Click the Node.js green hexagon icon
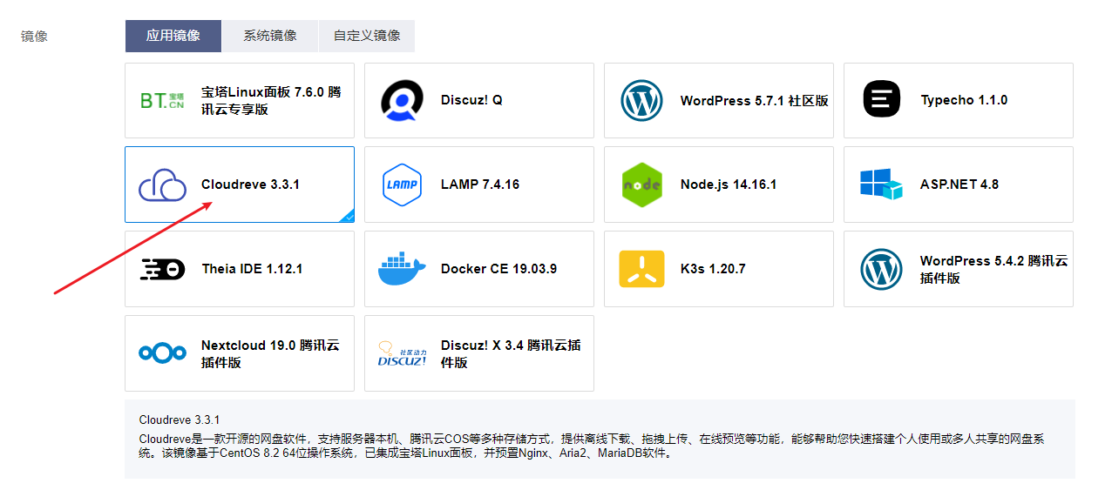The width and height of the screenshot is (1112, 490). [642, 185]
